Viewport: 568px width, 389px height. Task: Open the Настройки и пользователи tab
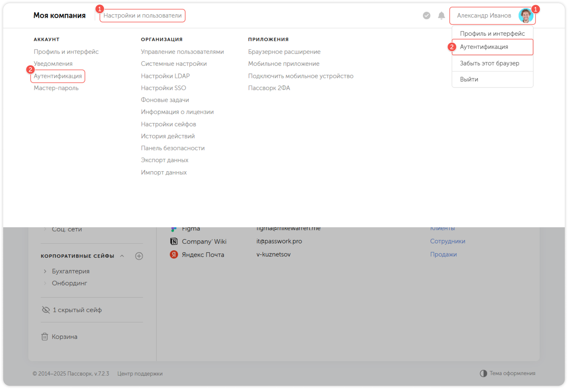[142, 15]
